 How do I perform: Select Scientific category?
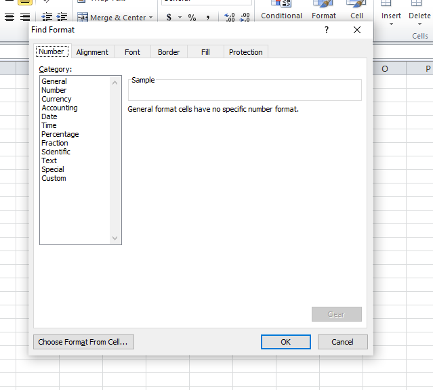pos(56,152)
